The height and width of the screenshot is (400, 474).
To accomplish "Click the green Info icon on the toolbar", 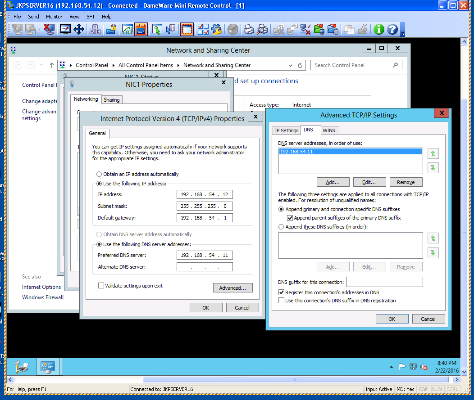I will click(x=379, y=29).
